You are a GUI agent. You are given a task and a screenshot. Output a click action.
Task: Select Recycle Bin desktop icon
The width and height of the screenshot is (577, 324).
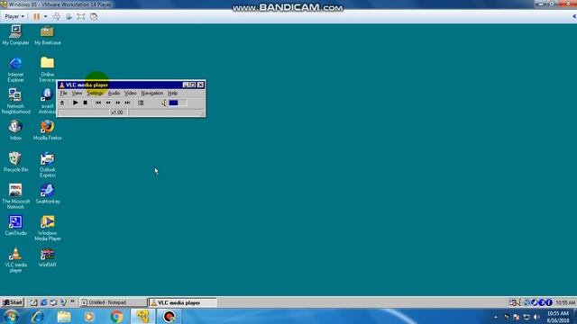pos(15,162)
